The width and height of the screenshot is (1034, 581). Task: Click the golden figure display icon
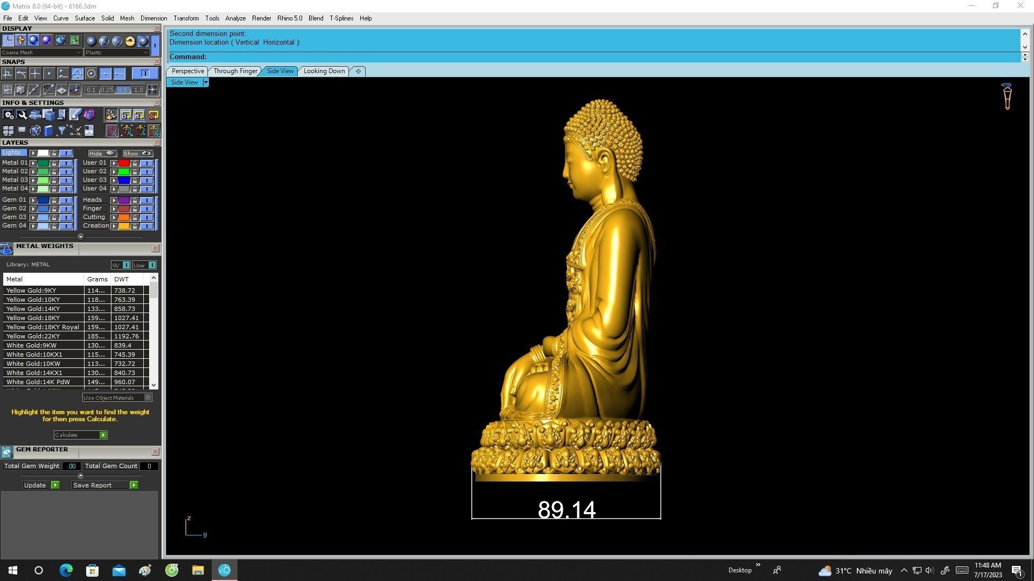(20, 40)
